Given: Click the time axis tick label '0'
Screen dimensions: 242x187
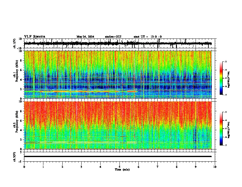Looking at the screenshot, I should click(x=24, y=167).
